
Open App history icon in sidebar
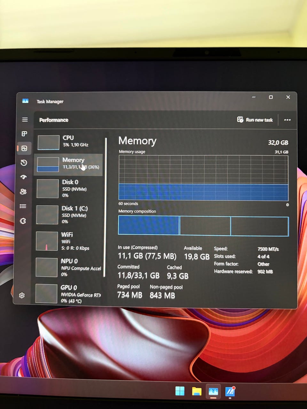(24, 163)
